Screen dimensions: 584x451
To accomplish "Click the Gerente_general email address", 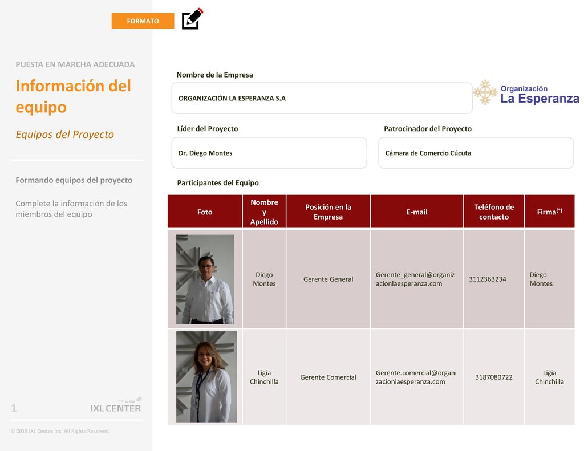I will (x=415, y=279).
